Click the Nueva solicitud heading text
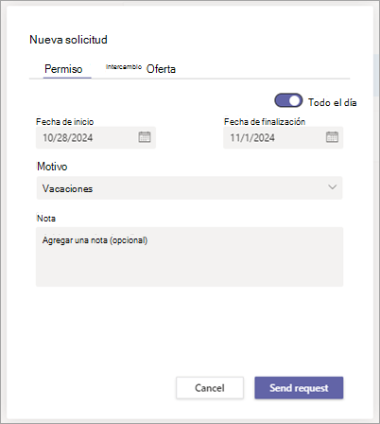380x424 pixels. 68,40
